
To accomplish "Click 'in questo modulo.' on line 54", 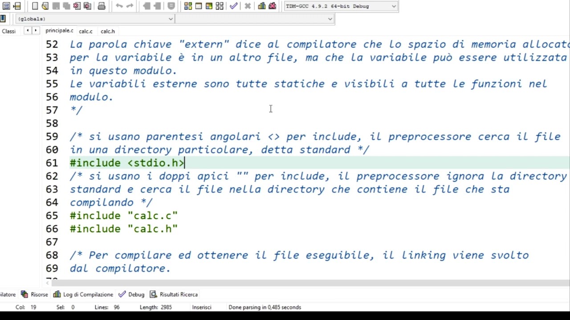I will point(123,71).
